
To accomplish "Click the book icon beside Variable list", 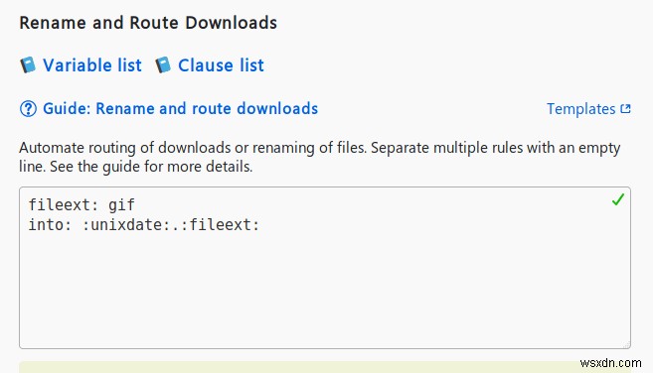I will [x=28, y=65].
